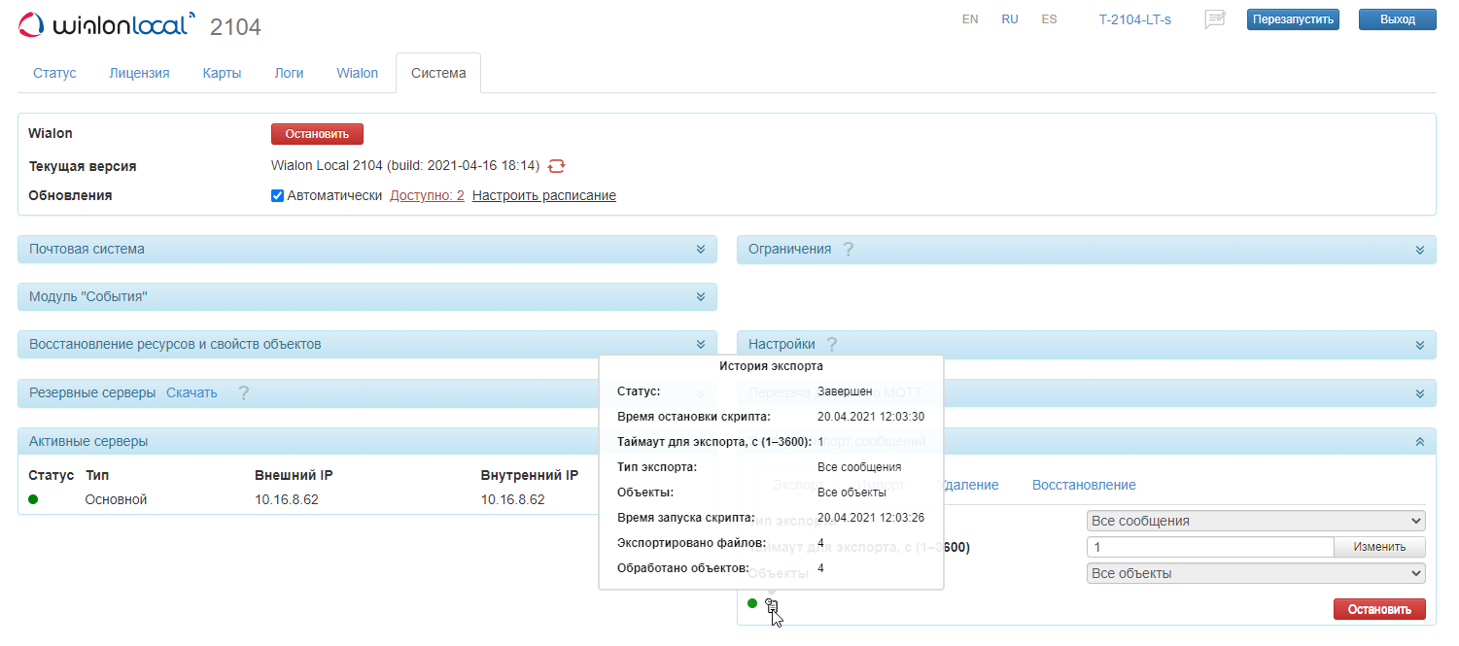This screenshot has height=646, width=1459.
Task: Open the Все объекты dropdown
Action: (1256, 573)
